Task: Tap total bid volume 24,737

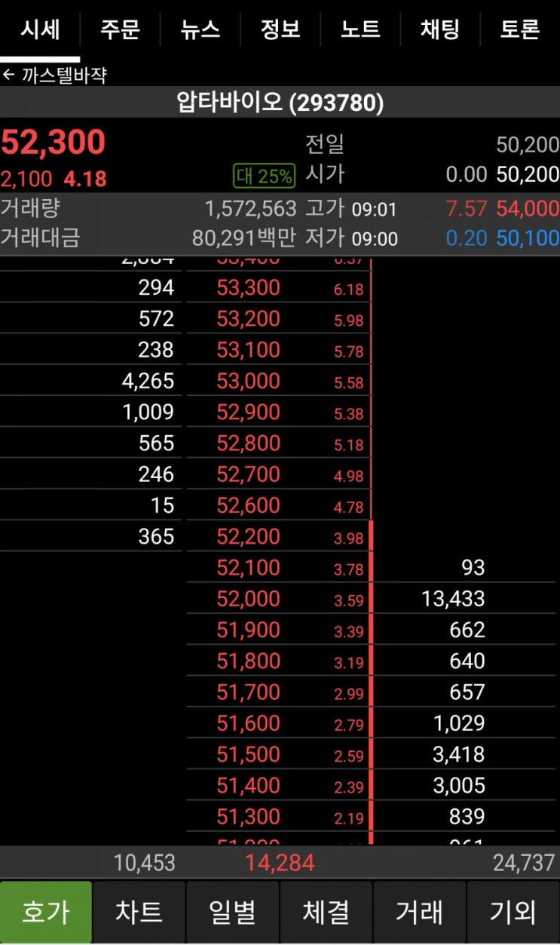Action: point(525,863)
